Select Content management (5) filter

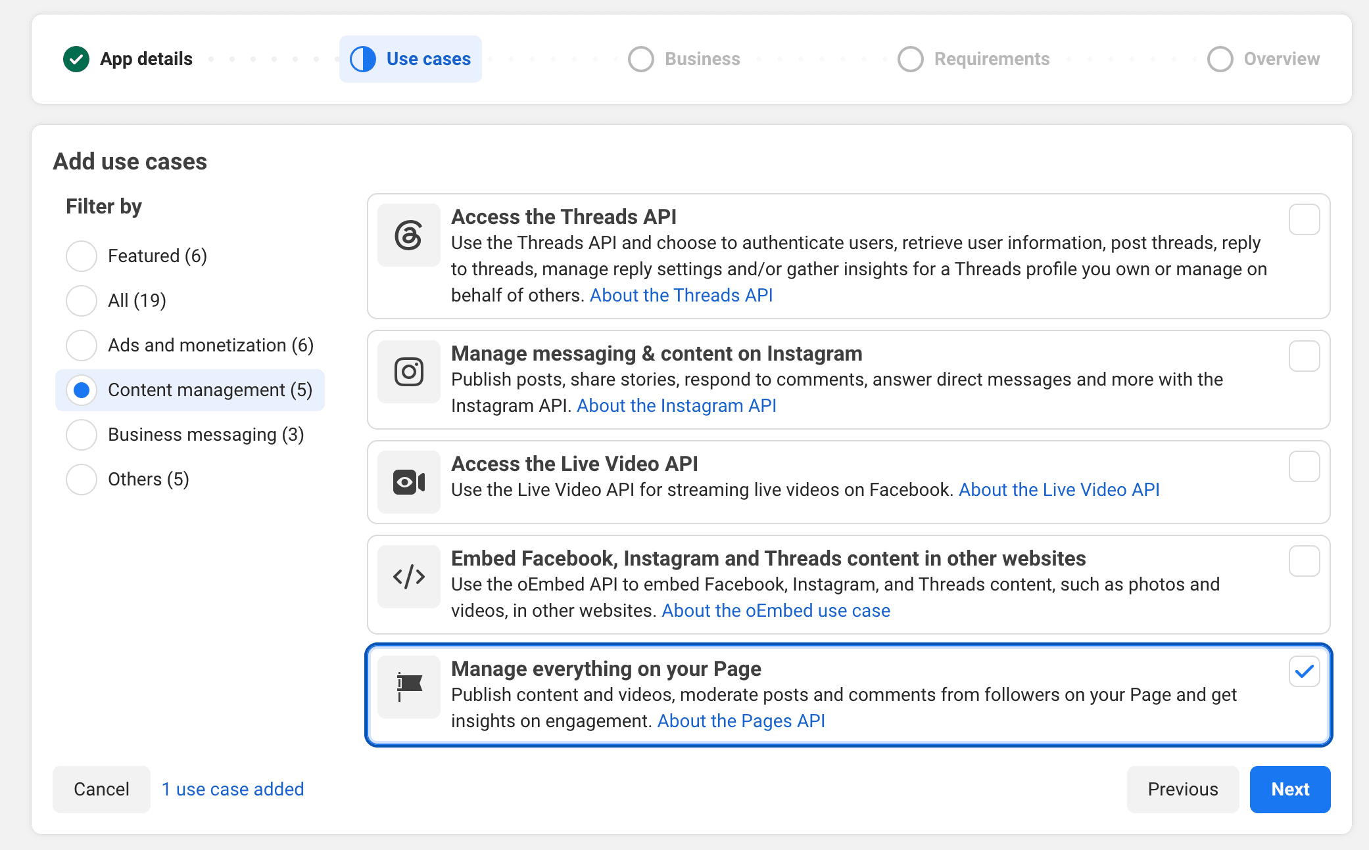pos(190,390)
